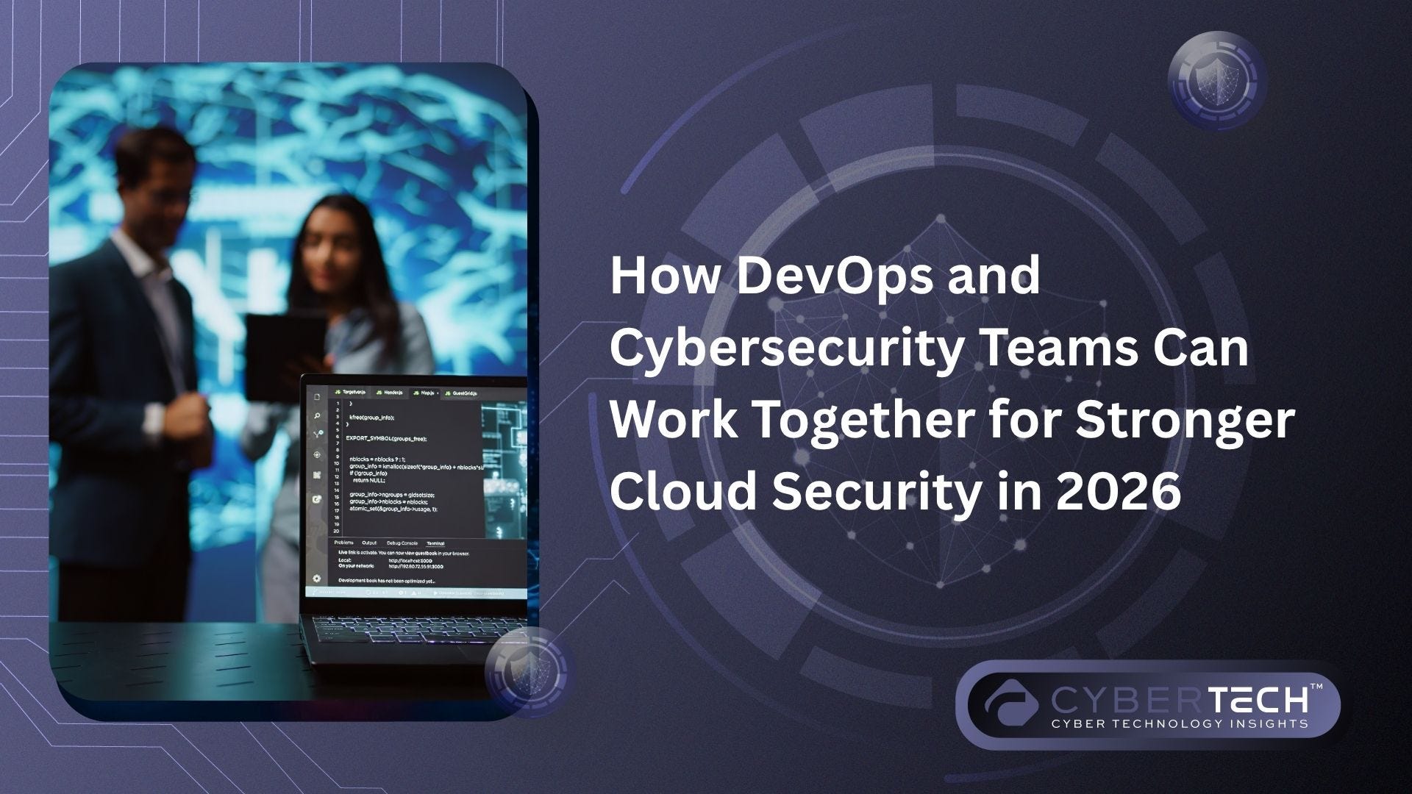Click the line 'EXPORT_SYMBOL(groups_free);'

point(388,439)
